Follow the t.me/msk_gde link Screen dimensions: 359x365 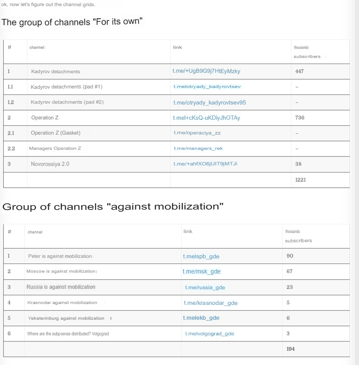coord(201,271)
